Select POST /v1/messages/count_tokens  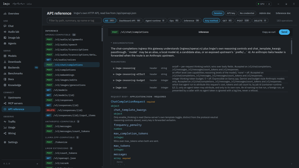(72, 131)
